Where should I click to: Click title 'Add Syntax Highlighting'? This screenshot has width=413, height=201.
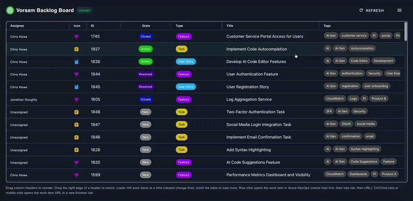(x=248, y=150)
